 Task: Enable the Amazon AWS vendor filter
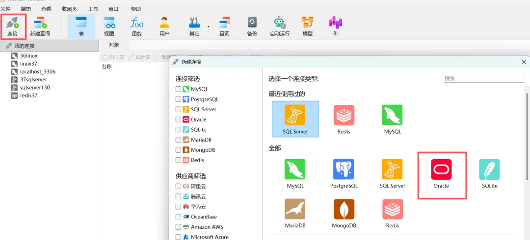coord(178,227)
